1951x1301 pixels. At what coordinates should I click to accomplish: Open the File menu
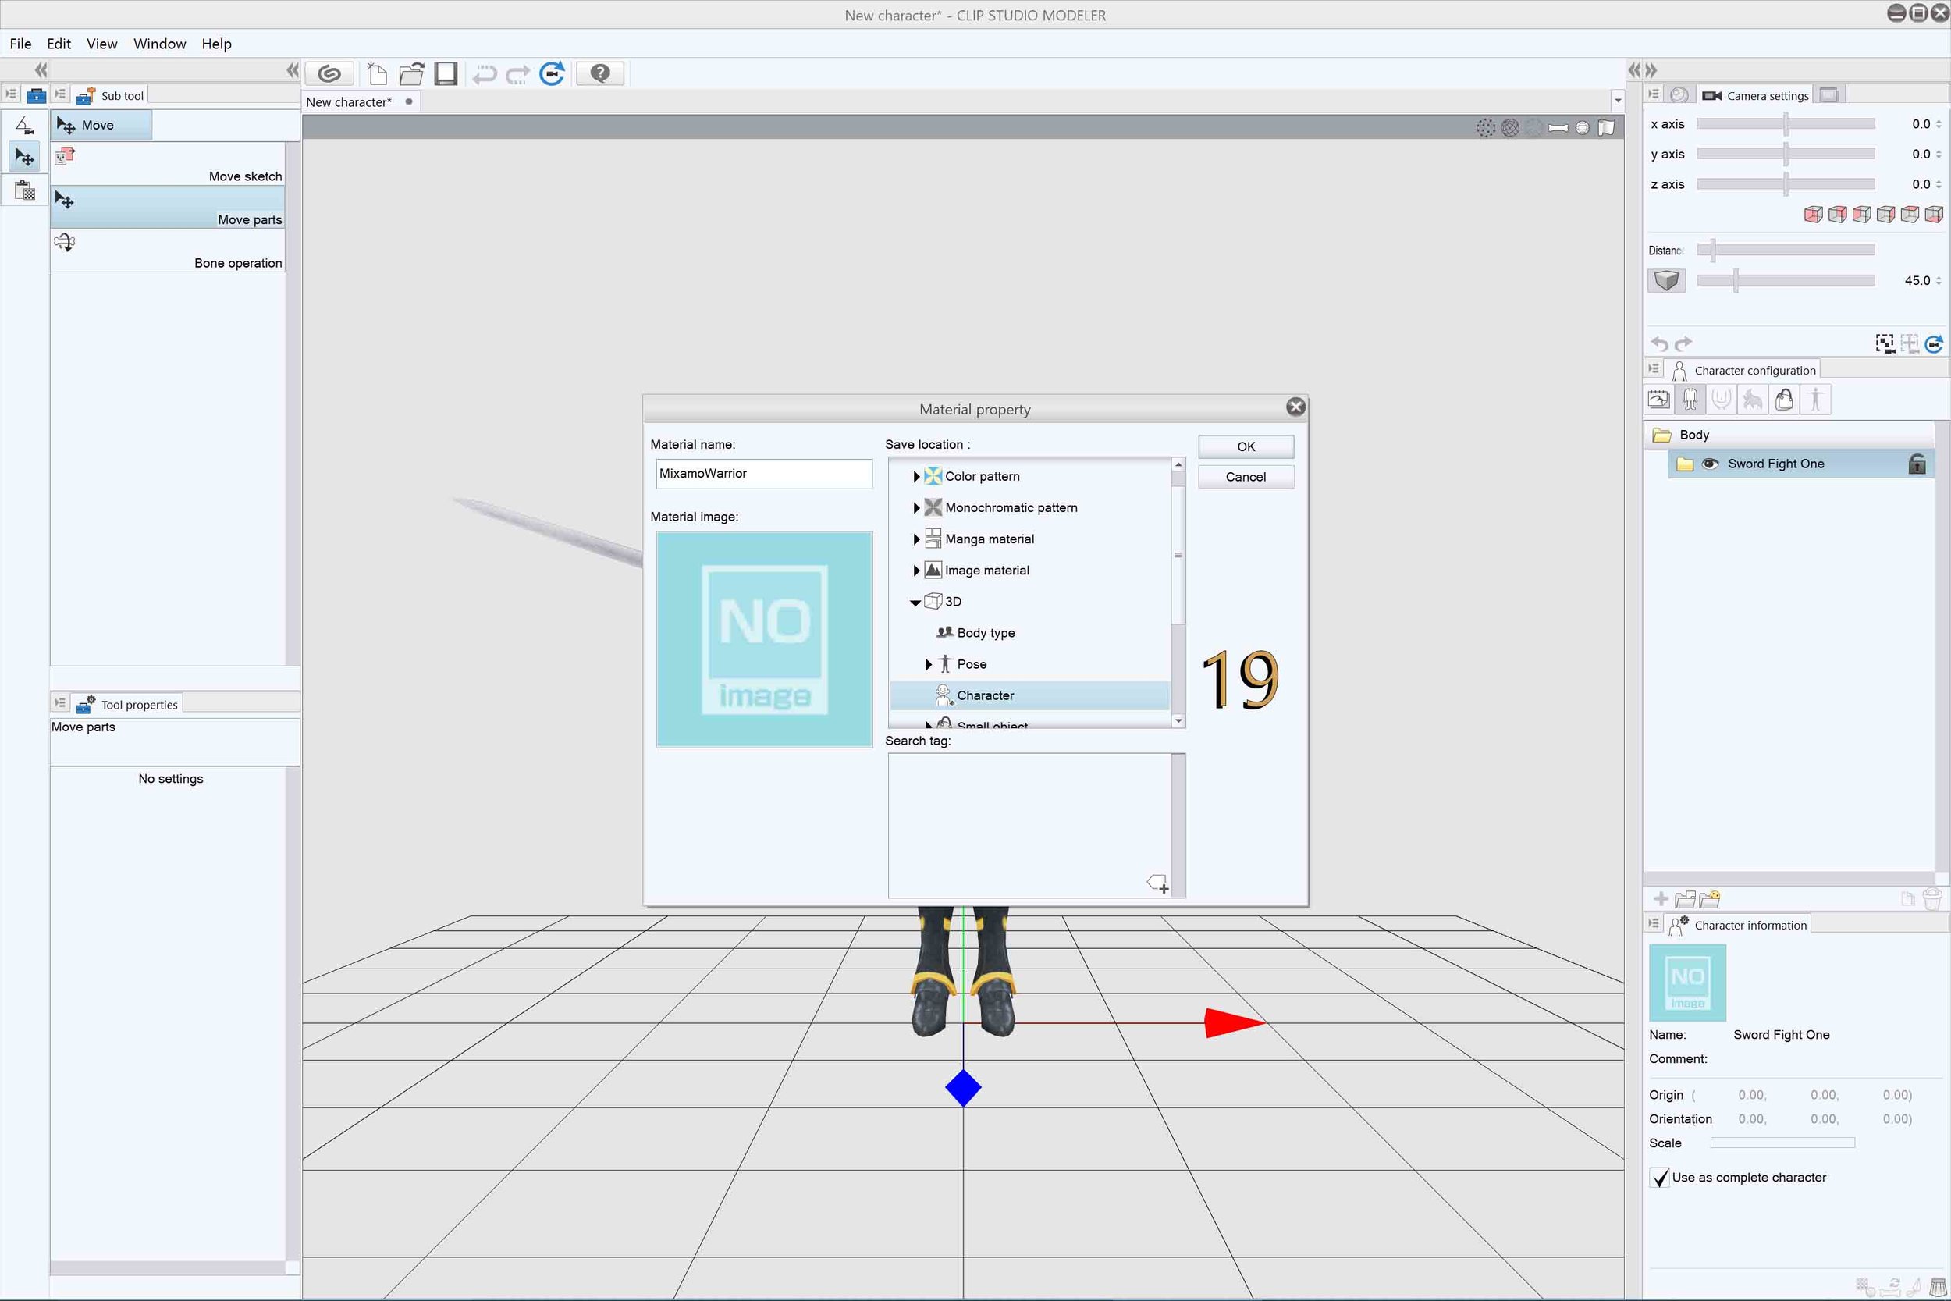[22, 44]
